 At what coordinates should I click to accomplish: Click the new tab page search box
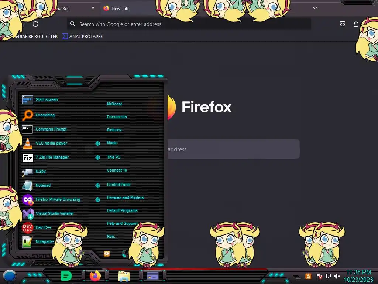tap(233, 149)
